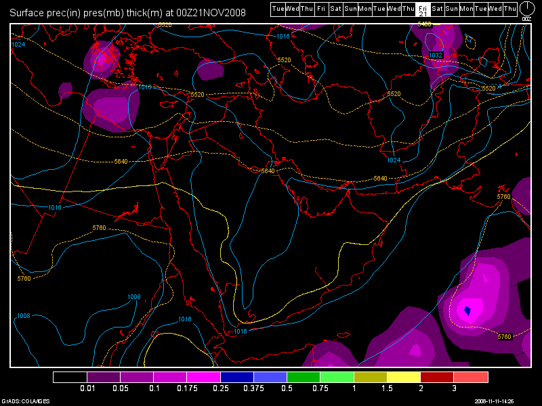The image size is (542, 406).
Task: Select the Sat cell right after Fri 21
Action: coord(438,8)
